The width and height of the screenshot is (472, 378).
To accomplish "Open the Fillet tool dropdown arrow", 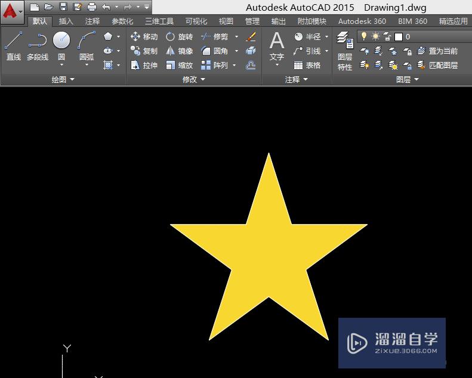I will point(237,51).
